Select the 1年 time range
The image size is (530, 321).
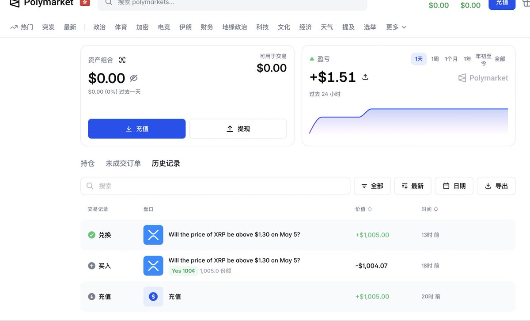point(467,59)
